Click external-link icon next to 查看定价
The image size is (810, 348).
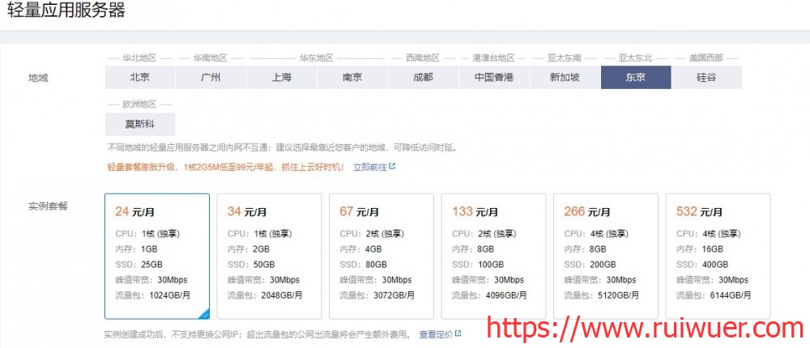pyautogui.click(x=458, y=334)
